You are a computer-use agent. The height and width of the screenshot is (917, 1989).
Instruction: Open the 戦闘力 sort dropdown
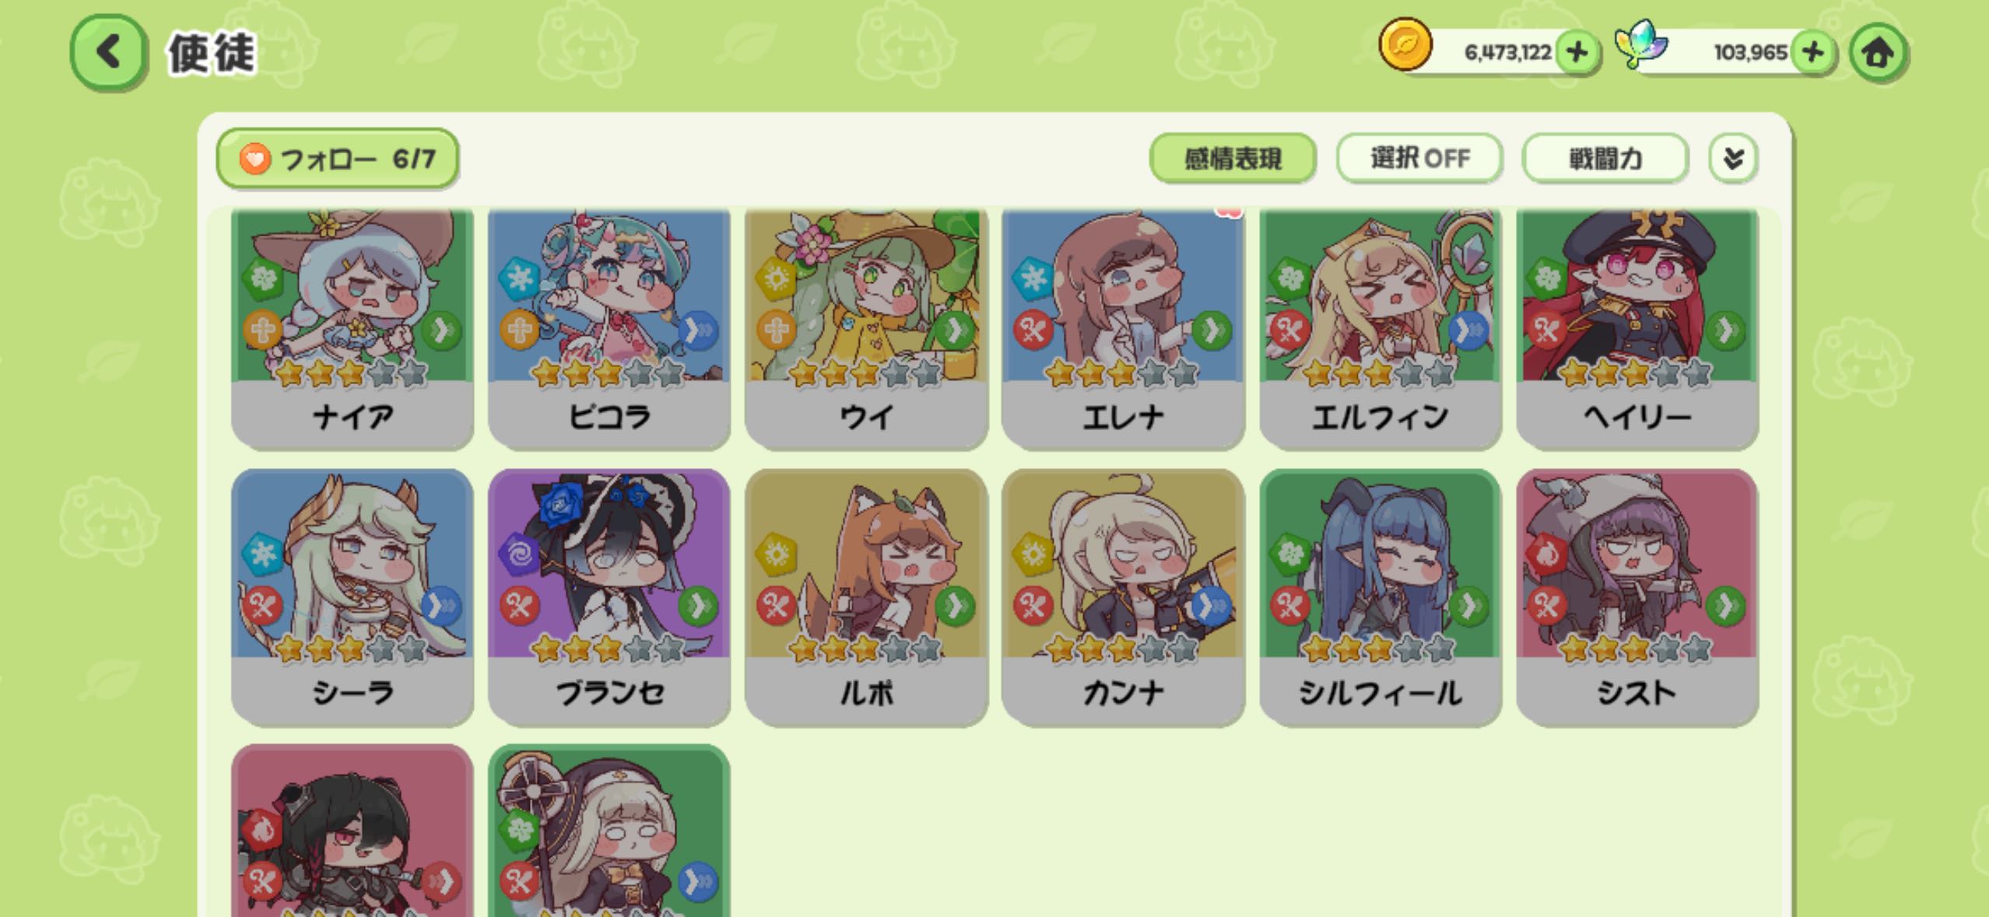coord(1605,159)
